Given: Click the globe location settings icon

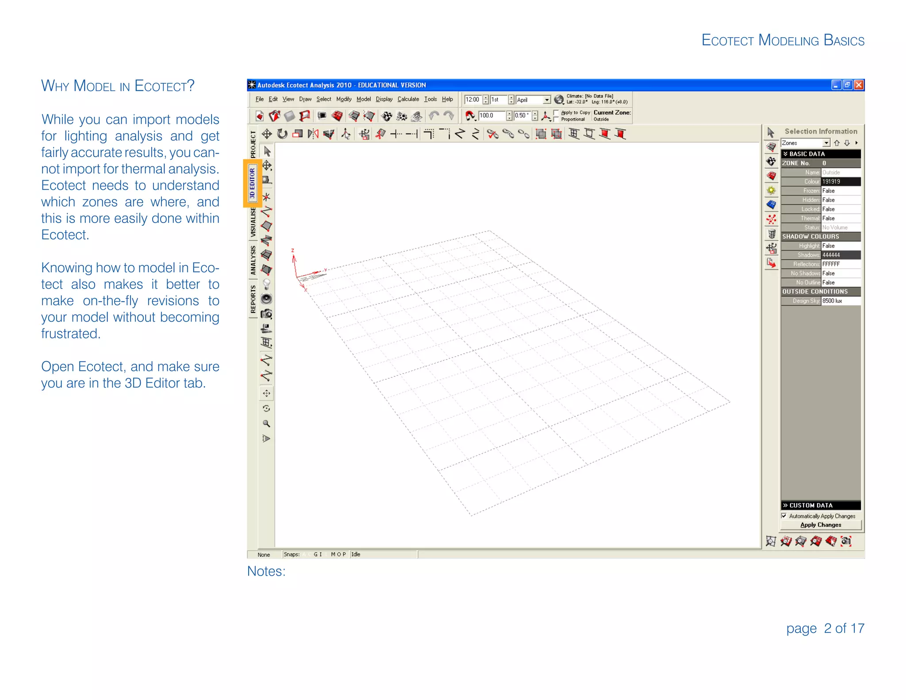Looking at the screenshot, I should pyautogui.click(x=559, y=100).
